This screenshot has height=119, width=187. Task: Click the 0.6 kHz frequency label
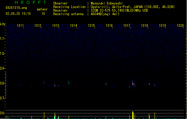click(x=2, y=113)
